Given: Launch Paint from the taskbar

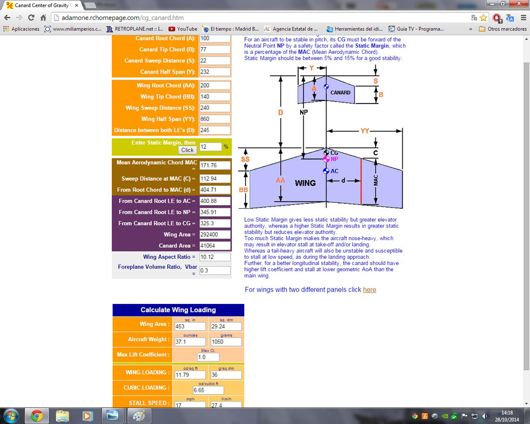Looking at the screenshot, I should click(138, 415).
